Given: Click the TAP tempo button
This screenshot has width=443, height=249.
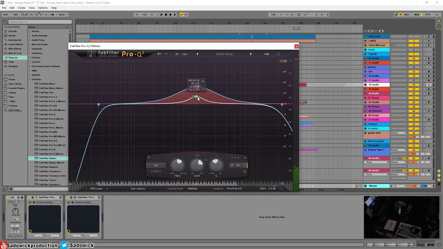Looking at the screenshot, I should (16, 15).
